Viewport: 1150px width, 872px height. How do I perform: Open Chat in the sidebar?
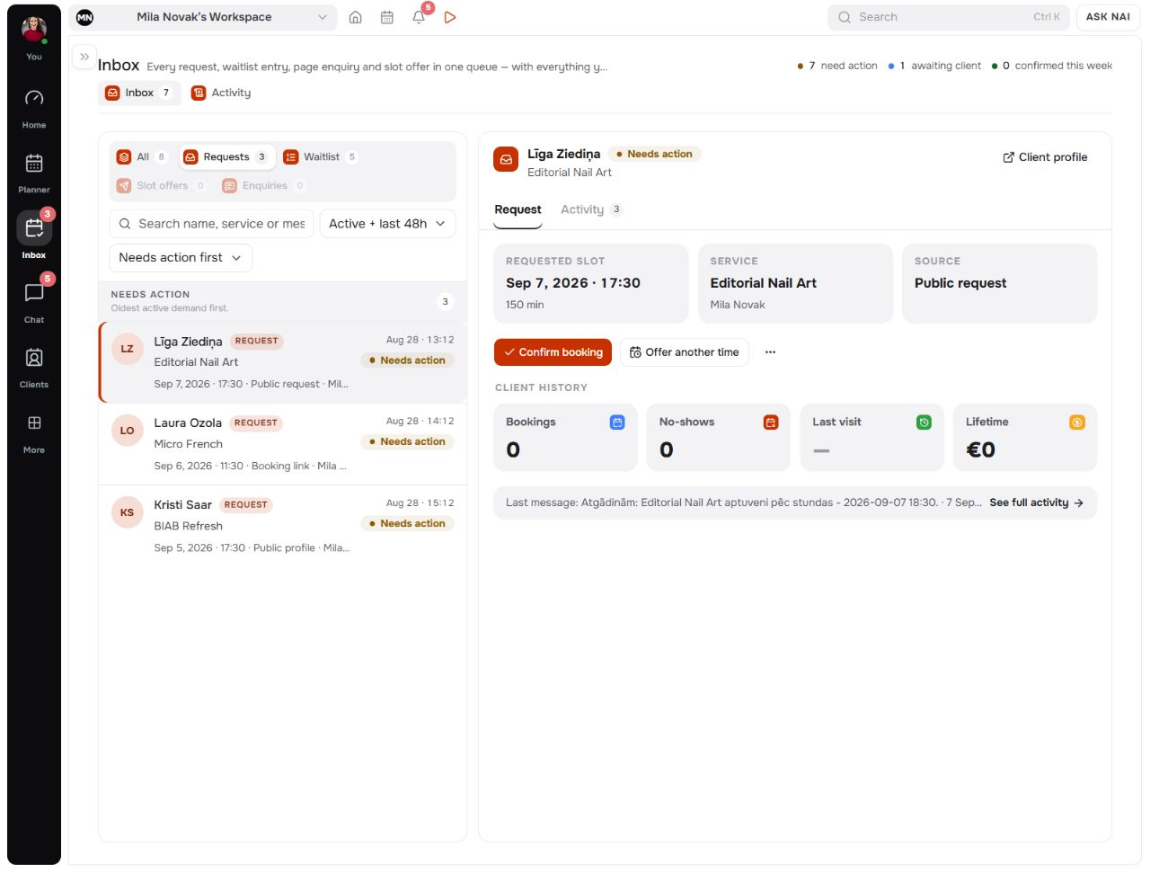tap(34, 302)
